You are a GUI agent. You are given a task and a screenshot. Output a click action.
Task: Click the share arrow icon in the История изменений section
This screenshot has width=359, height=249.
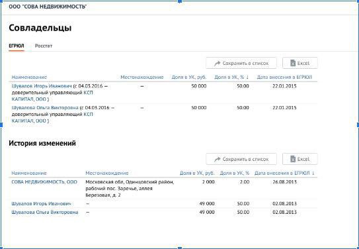tap(217, 159)
